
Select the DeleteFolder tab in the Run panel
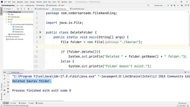[x=15, y=72]
